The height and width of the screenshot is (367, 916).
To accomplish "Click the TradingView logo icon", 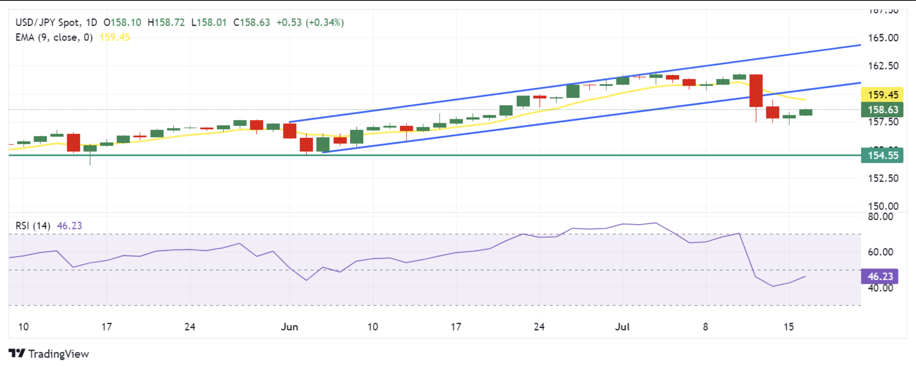I will click(x=17, y=353).
